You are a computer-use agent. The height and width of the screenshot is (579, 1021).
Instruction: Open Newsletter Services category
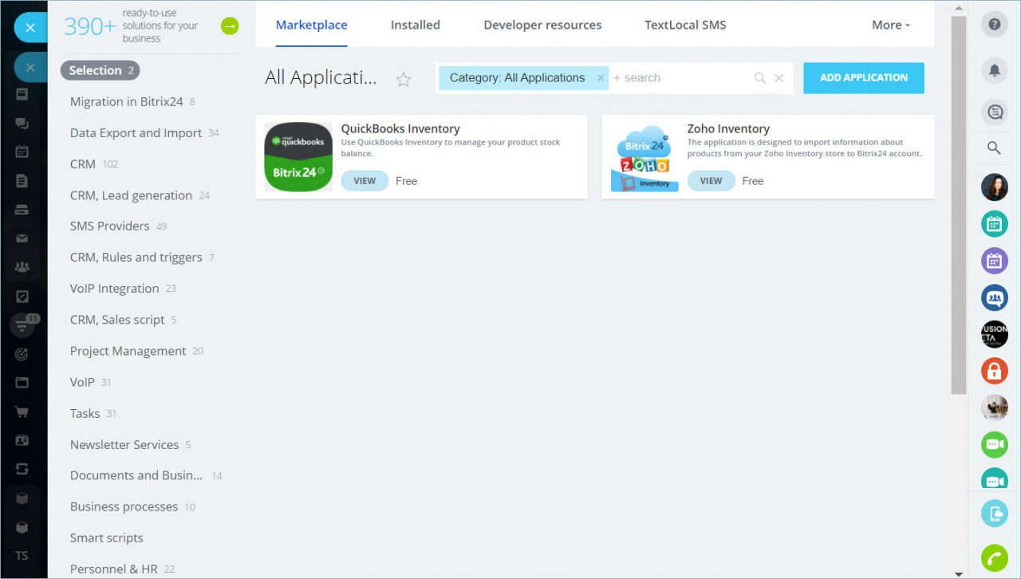[x=124, y=445]
